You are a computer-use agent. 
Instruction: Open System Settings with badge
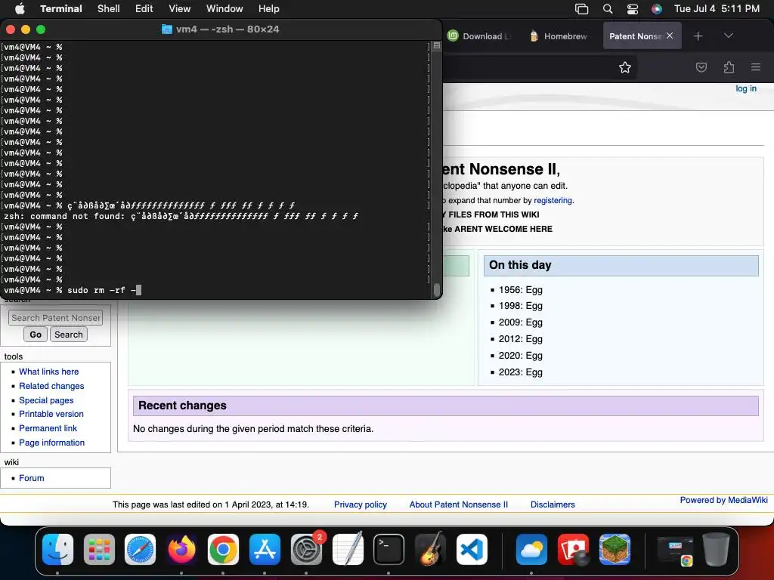tap(307, 549)
